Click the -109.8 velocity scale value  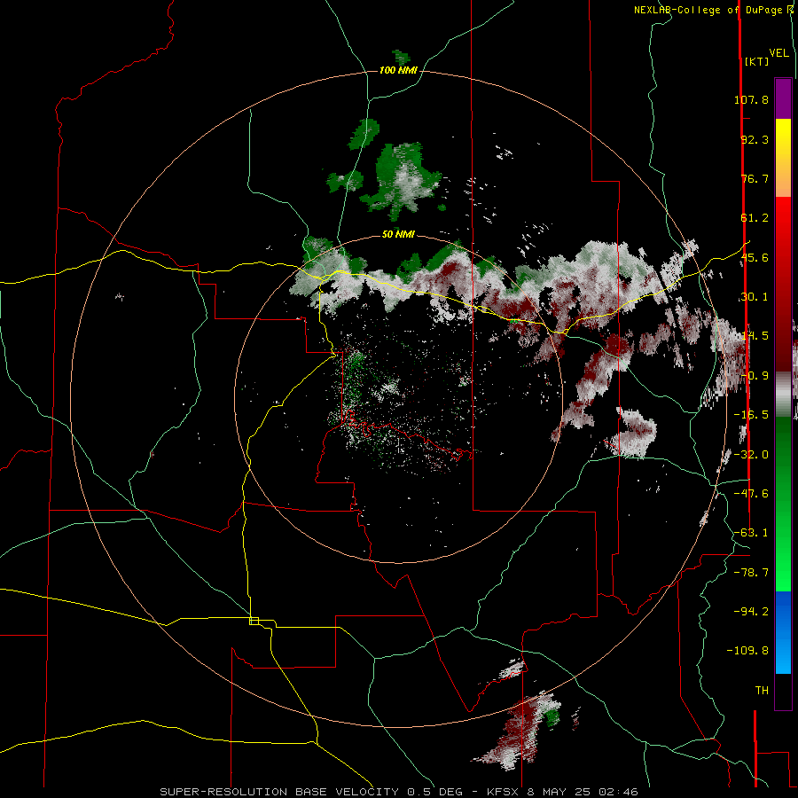coord(747,651)
